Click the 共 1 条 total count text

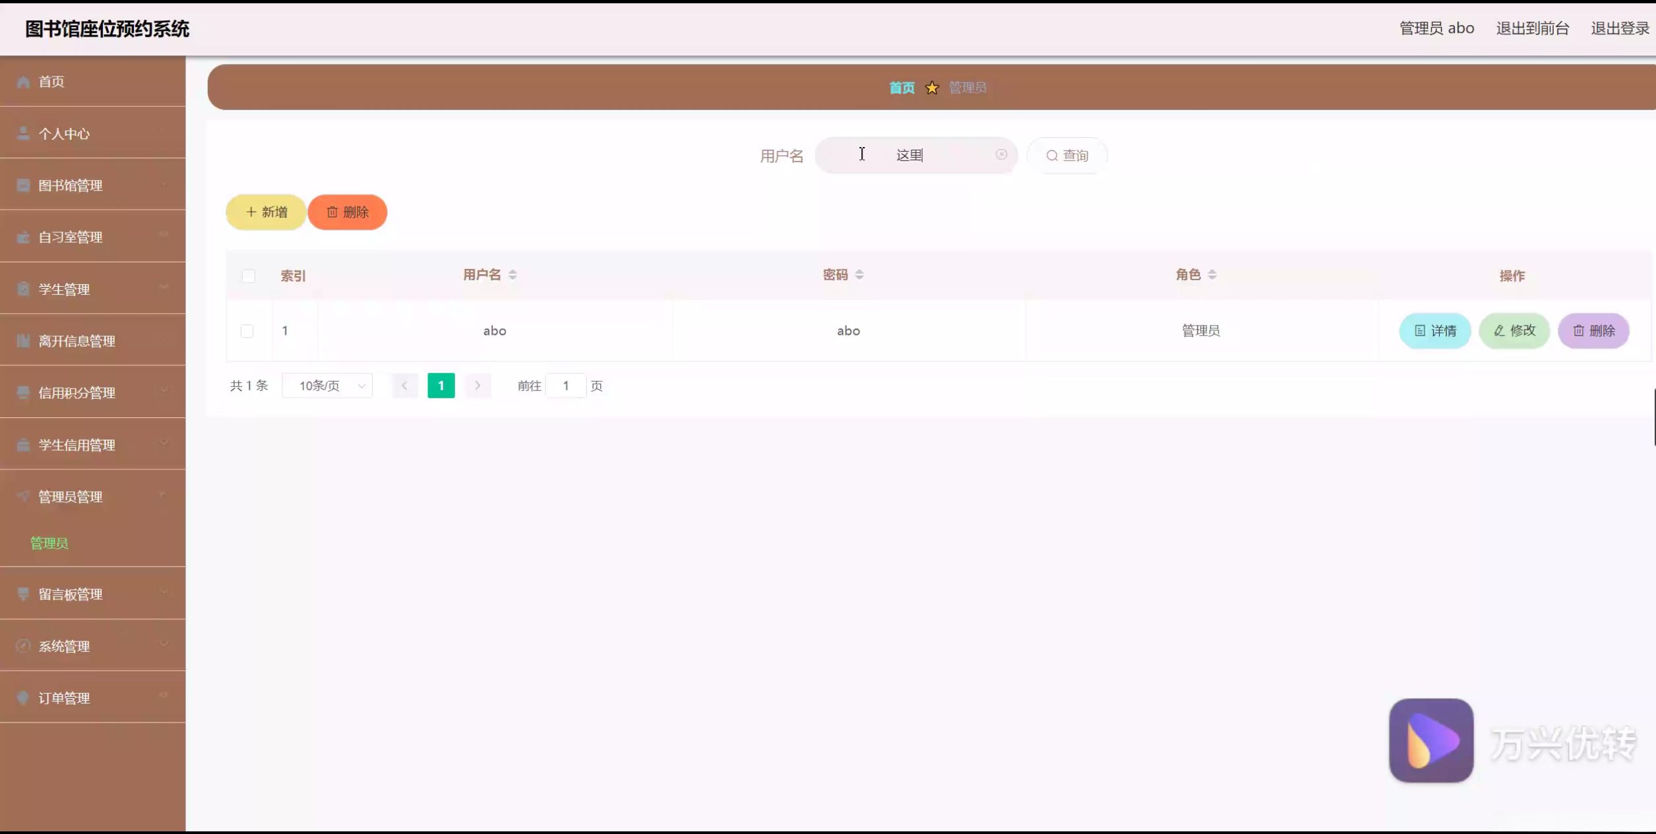pyautogui.click(x=249, y=386)
